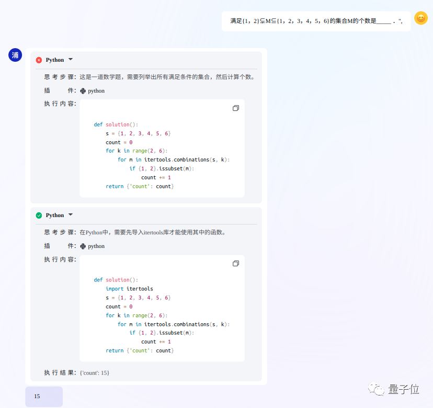Collapse the first (failed) Python step dropdown arrow
Image resolution: width=433 pixels, height=408 pixels.
pos(71,60)
